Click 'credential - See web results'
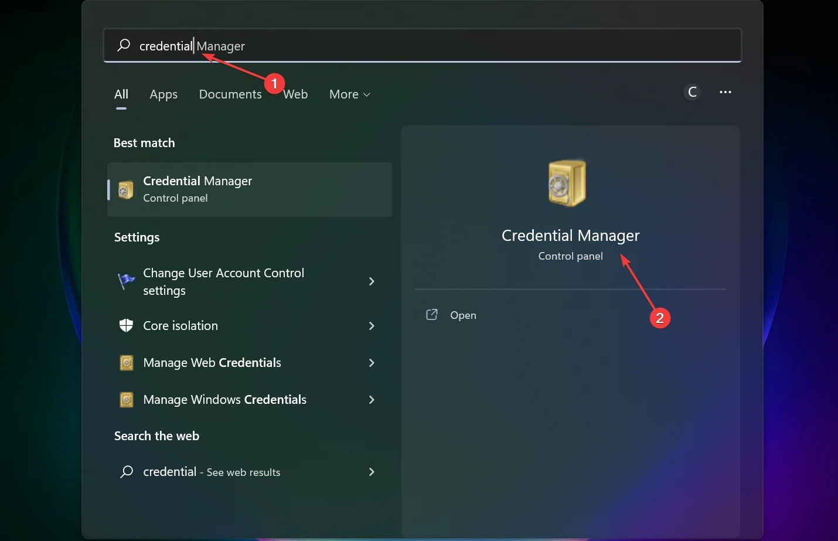838x541 pixels. tap(250, 472)
